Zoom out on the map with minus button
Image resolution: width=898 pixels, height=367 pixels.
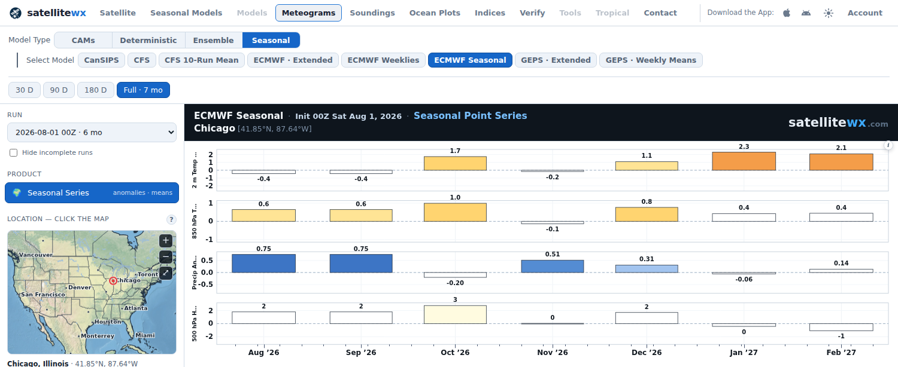coord(166,257)
